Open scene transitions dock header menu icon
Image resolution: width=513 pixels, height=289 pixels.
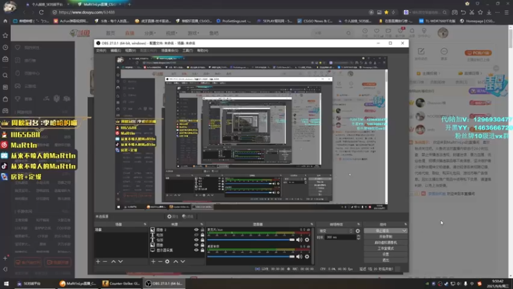[x=358, y=224]
